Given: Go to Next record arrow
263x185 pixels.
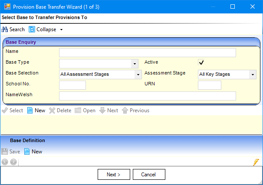Looking at the screenshot, I should pos(102,110).
